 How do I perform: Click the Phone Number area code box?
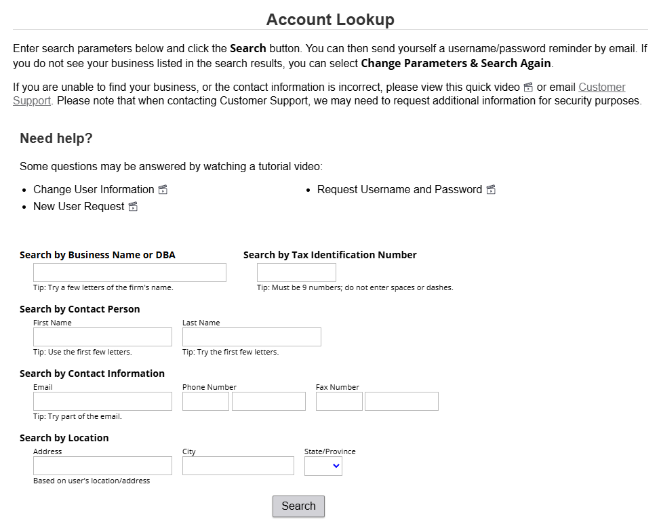point(205,401)
